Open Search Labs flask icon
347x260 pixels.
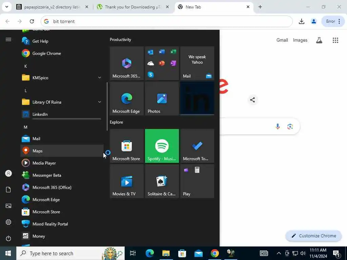(x=319, y=40)
